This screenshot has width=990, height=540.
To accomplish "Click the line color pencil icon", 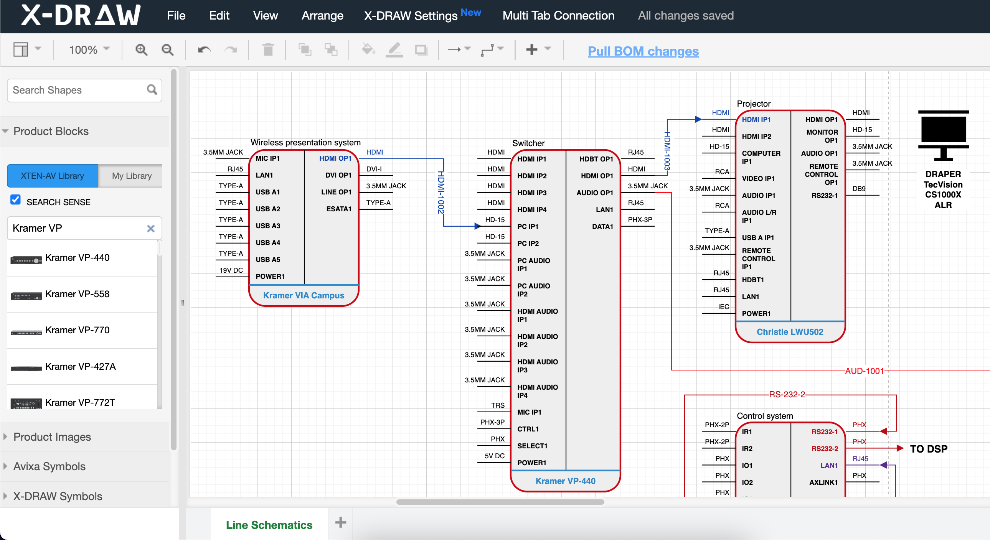I will tap(394, 50).
